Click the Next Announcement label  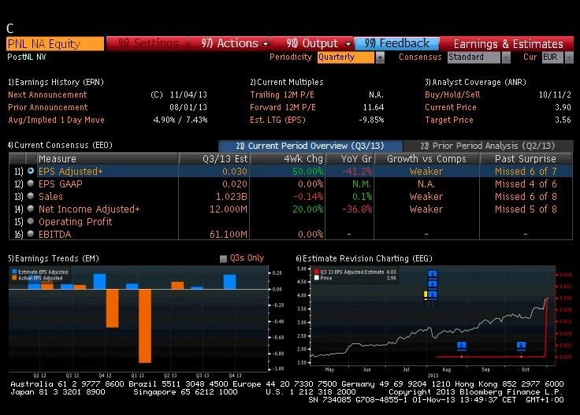(x=47, y=94)
